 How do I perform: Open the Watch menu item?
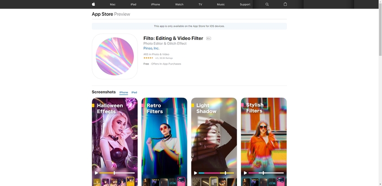pos(179,4)
